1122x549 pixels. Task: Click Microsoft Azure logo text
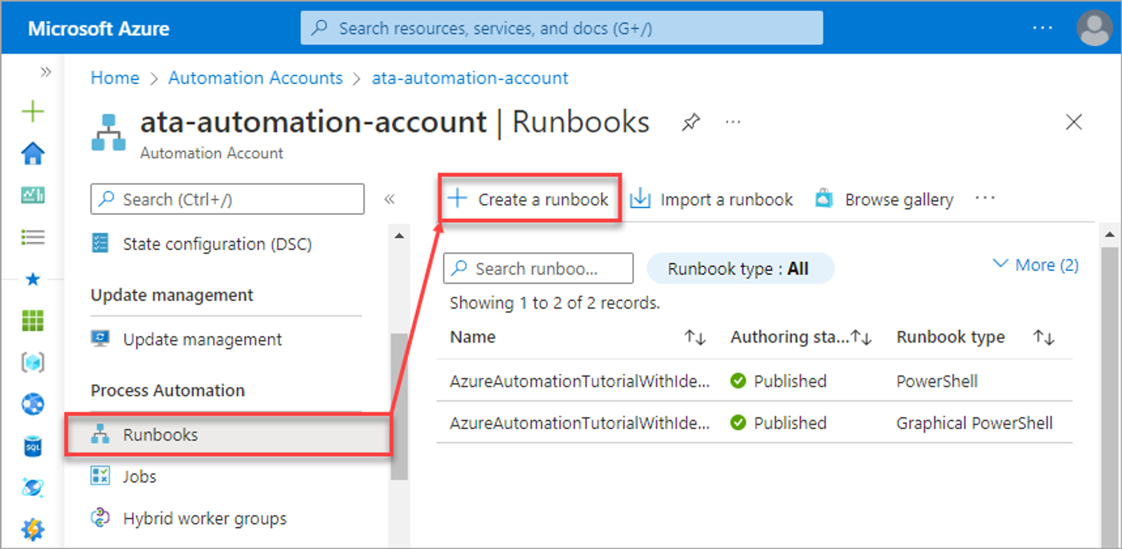(99, 29)
